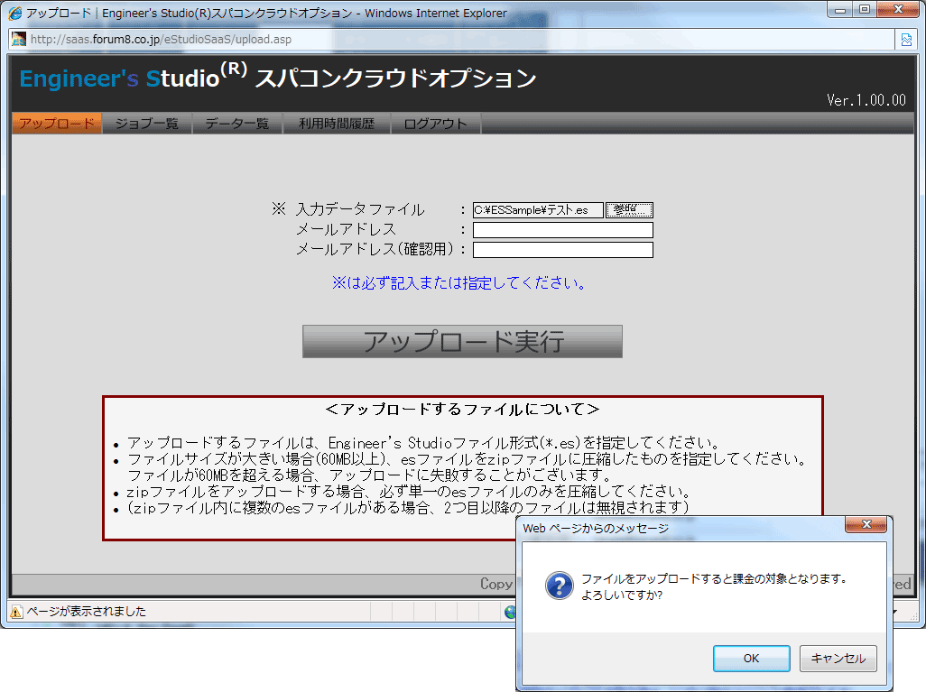This screenshot has height=692, width=926.
Task: Click the Ver.1.00.00 version text
Action: click(x=866, y=100)
